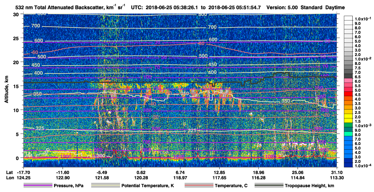Screen dimensions: 374x192
Task: Click the 'Potential Temperature, K' legend label
Action: (x=148, y=186)
